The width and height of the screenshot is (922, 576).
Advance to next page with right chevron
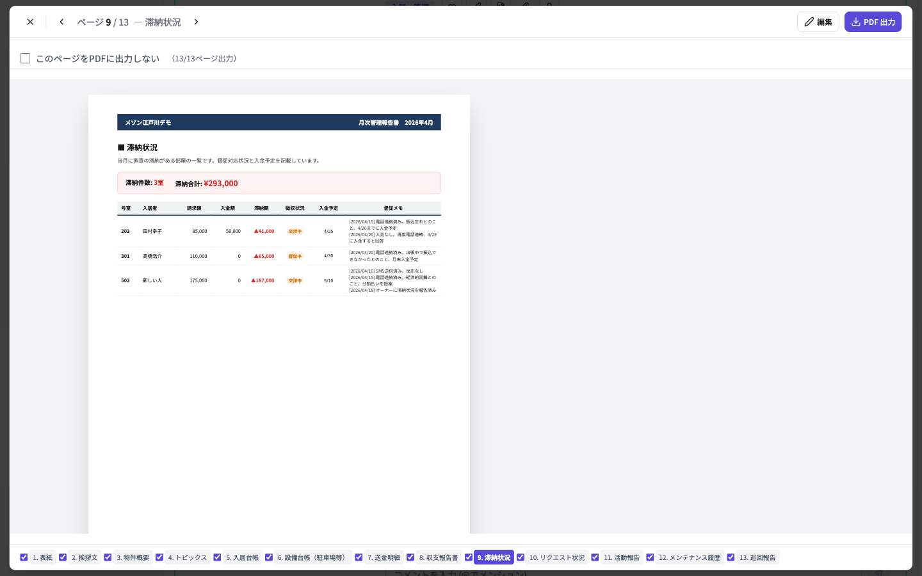(x=196, y=22)
